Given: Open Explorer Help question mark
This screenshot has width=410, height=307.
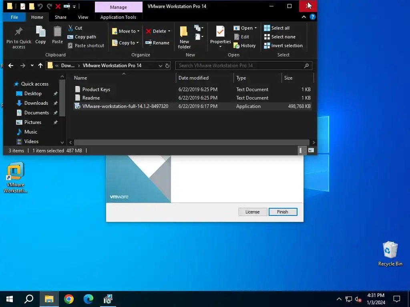Looking at the screenshot, I should [x=312, y=17].
